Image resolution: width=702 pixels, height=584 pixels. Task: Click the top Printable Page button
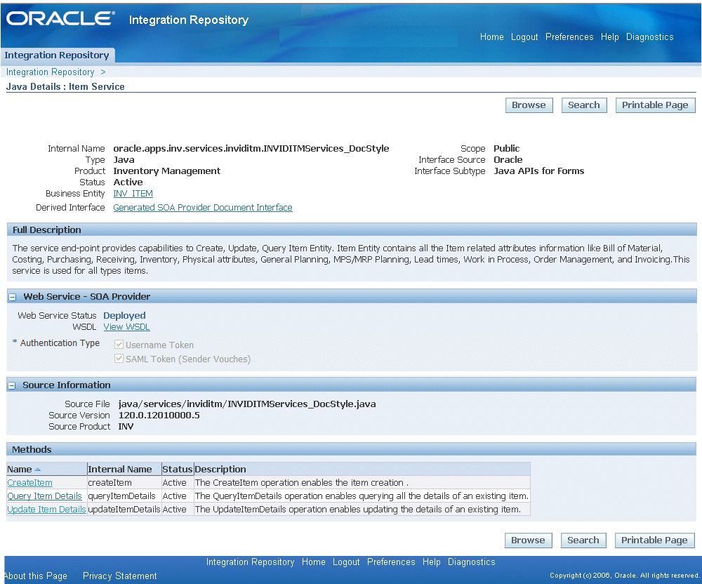[x=655, y=105]
